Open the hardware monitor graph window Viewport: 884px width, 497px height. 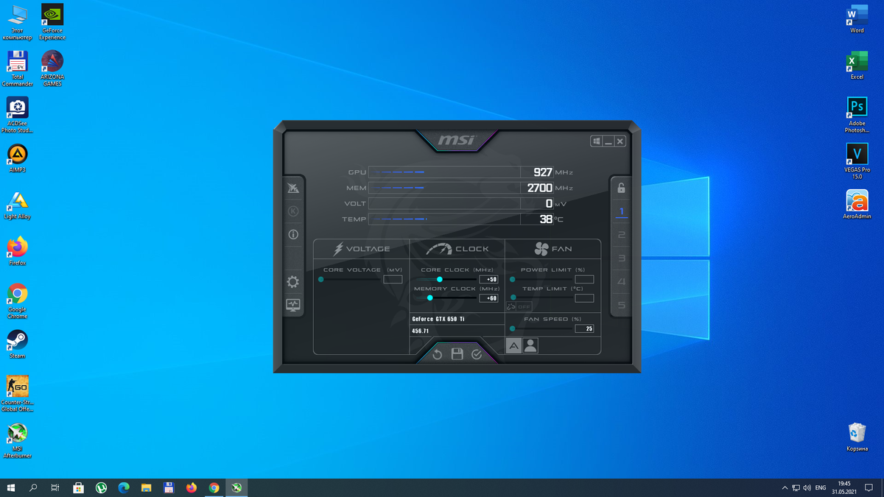coord(293,305)
